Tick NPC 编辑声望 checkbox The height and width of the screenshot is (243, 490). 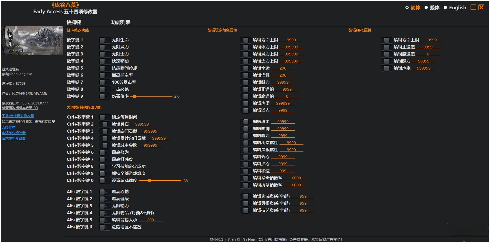[387, 68]
